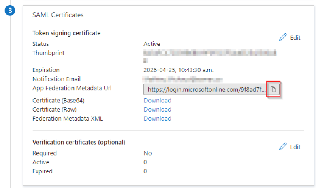The image size is (316, 188).
Task: Click the step 3 number badge
Action: [x=10, y=11]
